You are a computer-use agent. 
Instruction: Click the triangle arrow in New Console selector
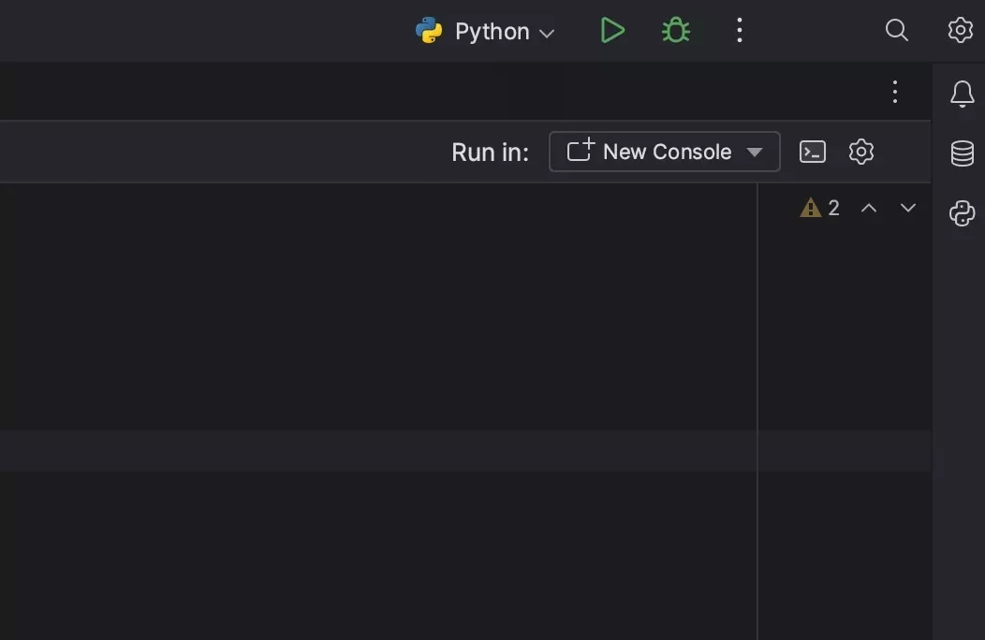tap(754, 153)
